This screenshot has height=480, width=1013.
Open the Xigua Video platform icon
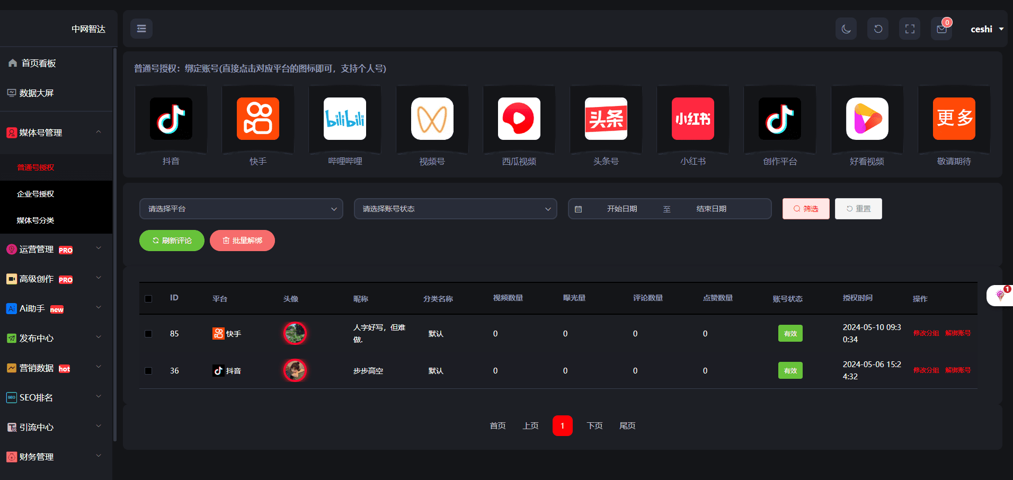pos(519,119)
